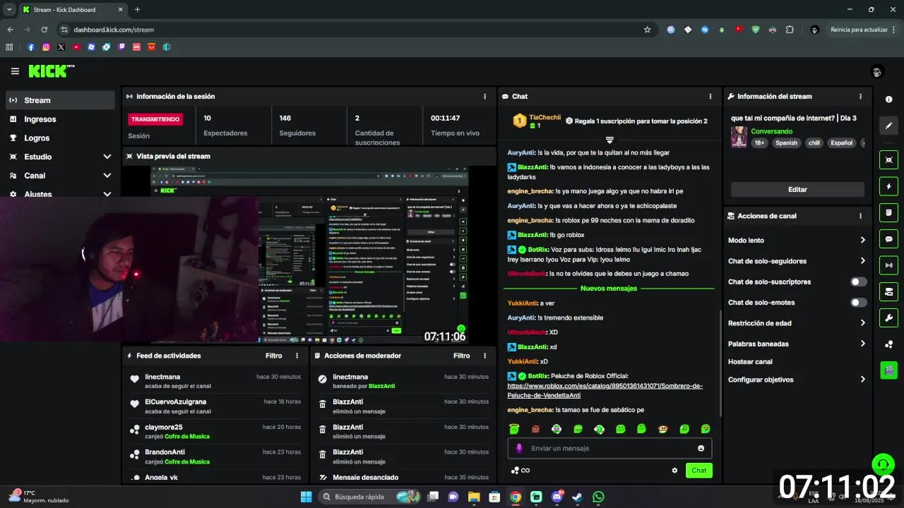This screenshot has width=904, height=508.
Task: Open Chat panel three-dot options
Action: click(710, 97)
